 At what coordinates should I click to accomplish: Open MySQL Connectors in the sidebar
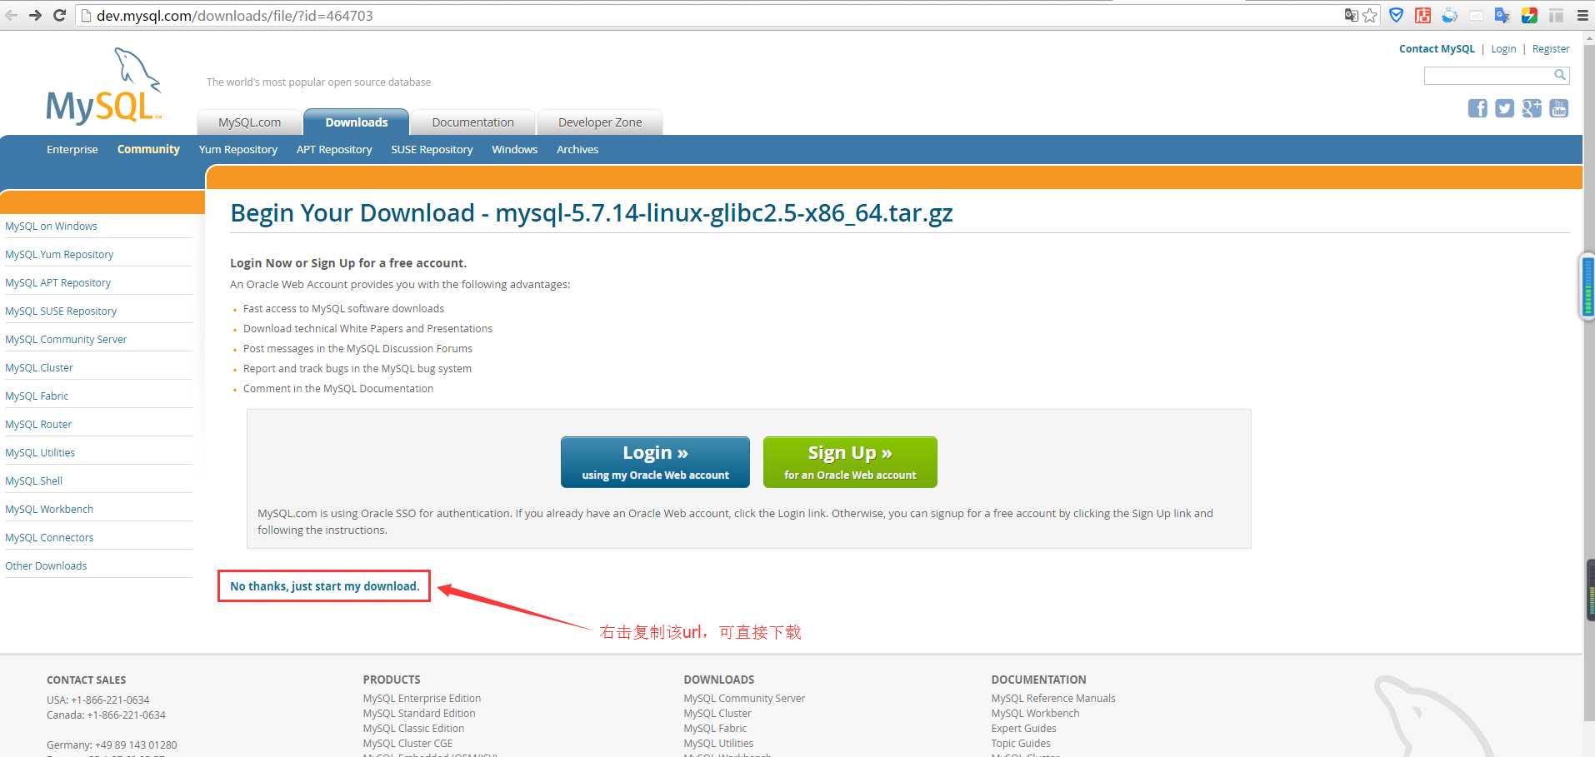point(49,538)
